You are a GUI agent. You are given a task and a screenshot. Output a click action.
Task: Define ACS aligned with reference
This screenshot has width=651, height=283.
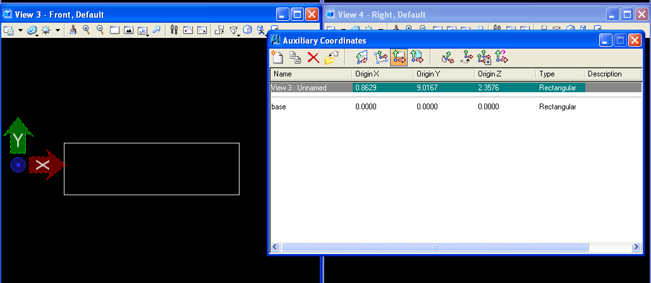coord(417,57)
